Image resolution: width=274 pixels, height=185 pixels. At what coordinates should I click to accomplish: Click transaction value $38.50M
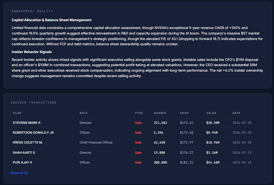point(213,123)
